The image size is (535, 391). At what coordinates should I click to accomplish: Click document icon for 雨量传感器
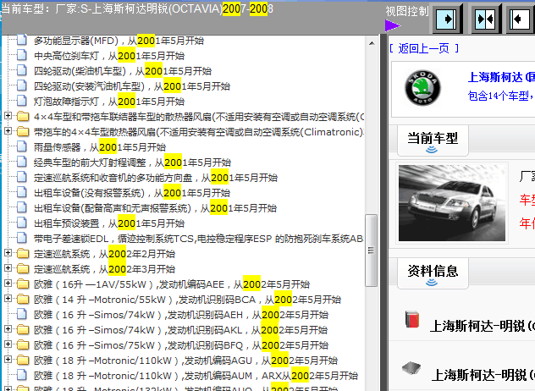point(22,146)
